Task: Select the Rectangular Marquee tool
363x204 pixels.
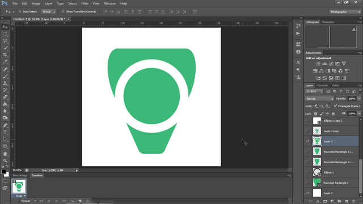Action: [x=5, y=34]
